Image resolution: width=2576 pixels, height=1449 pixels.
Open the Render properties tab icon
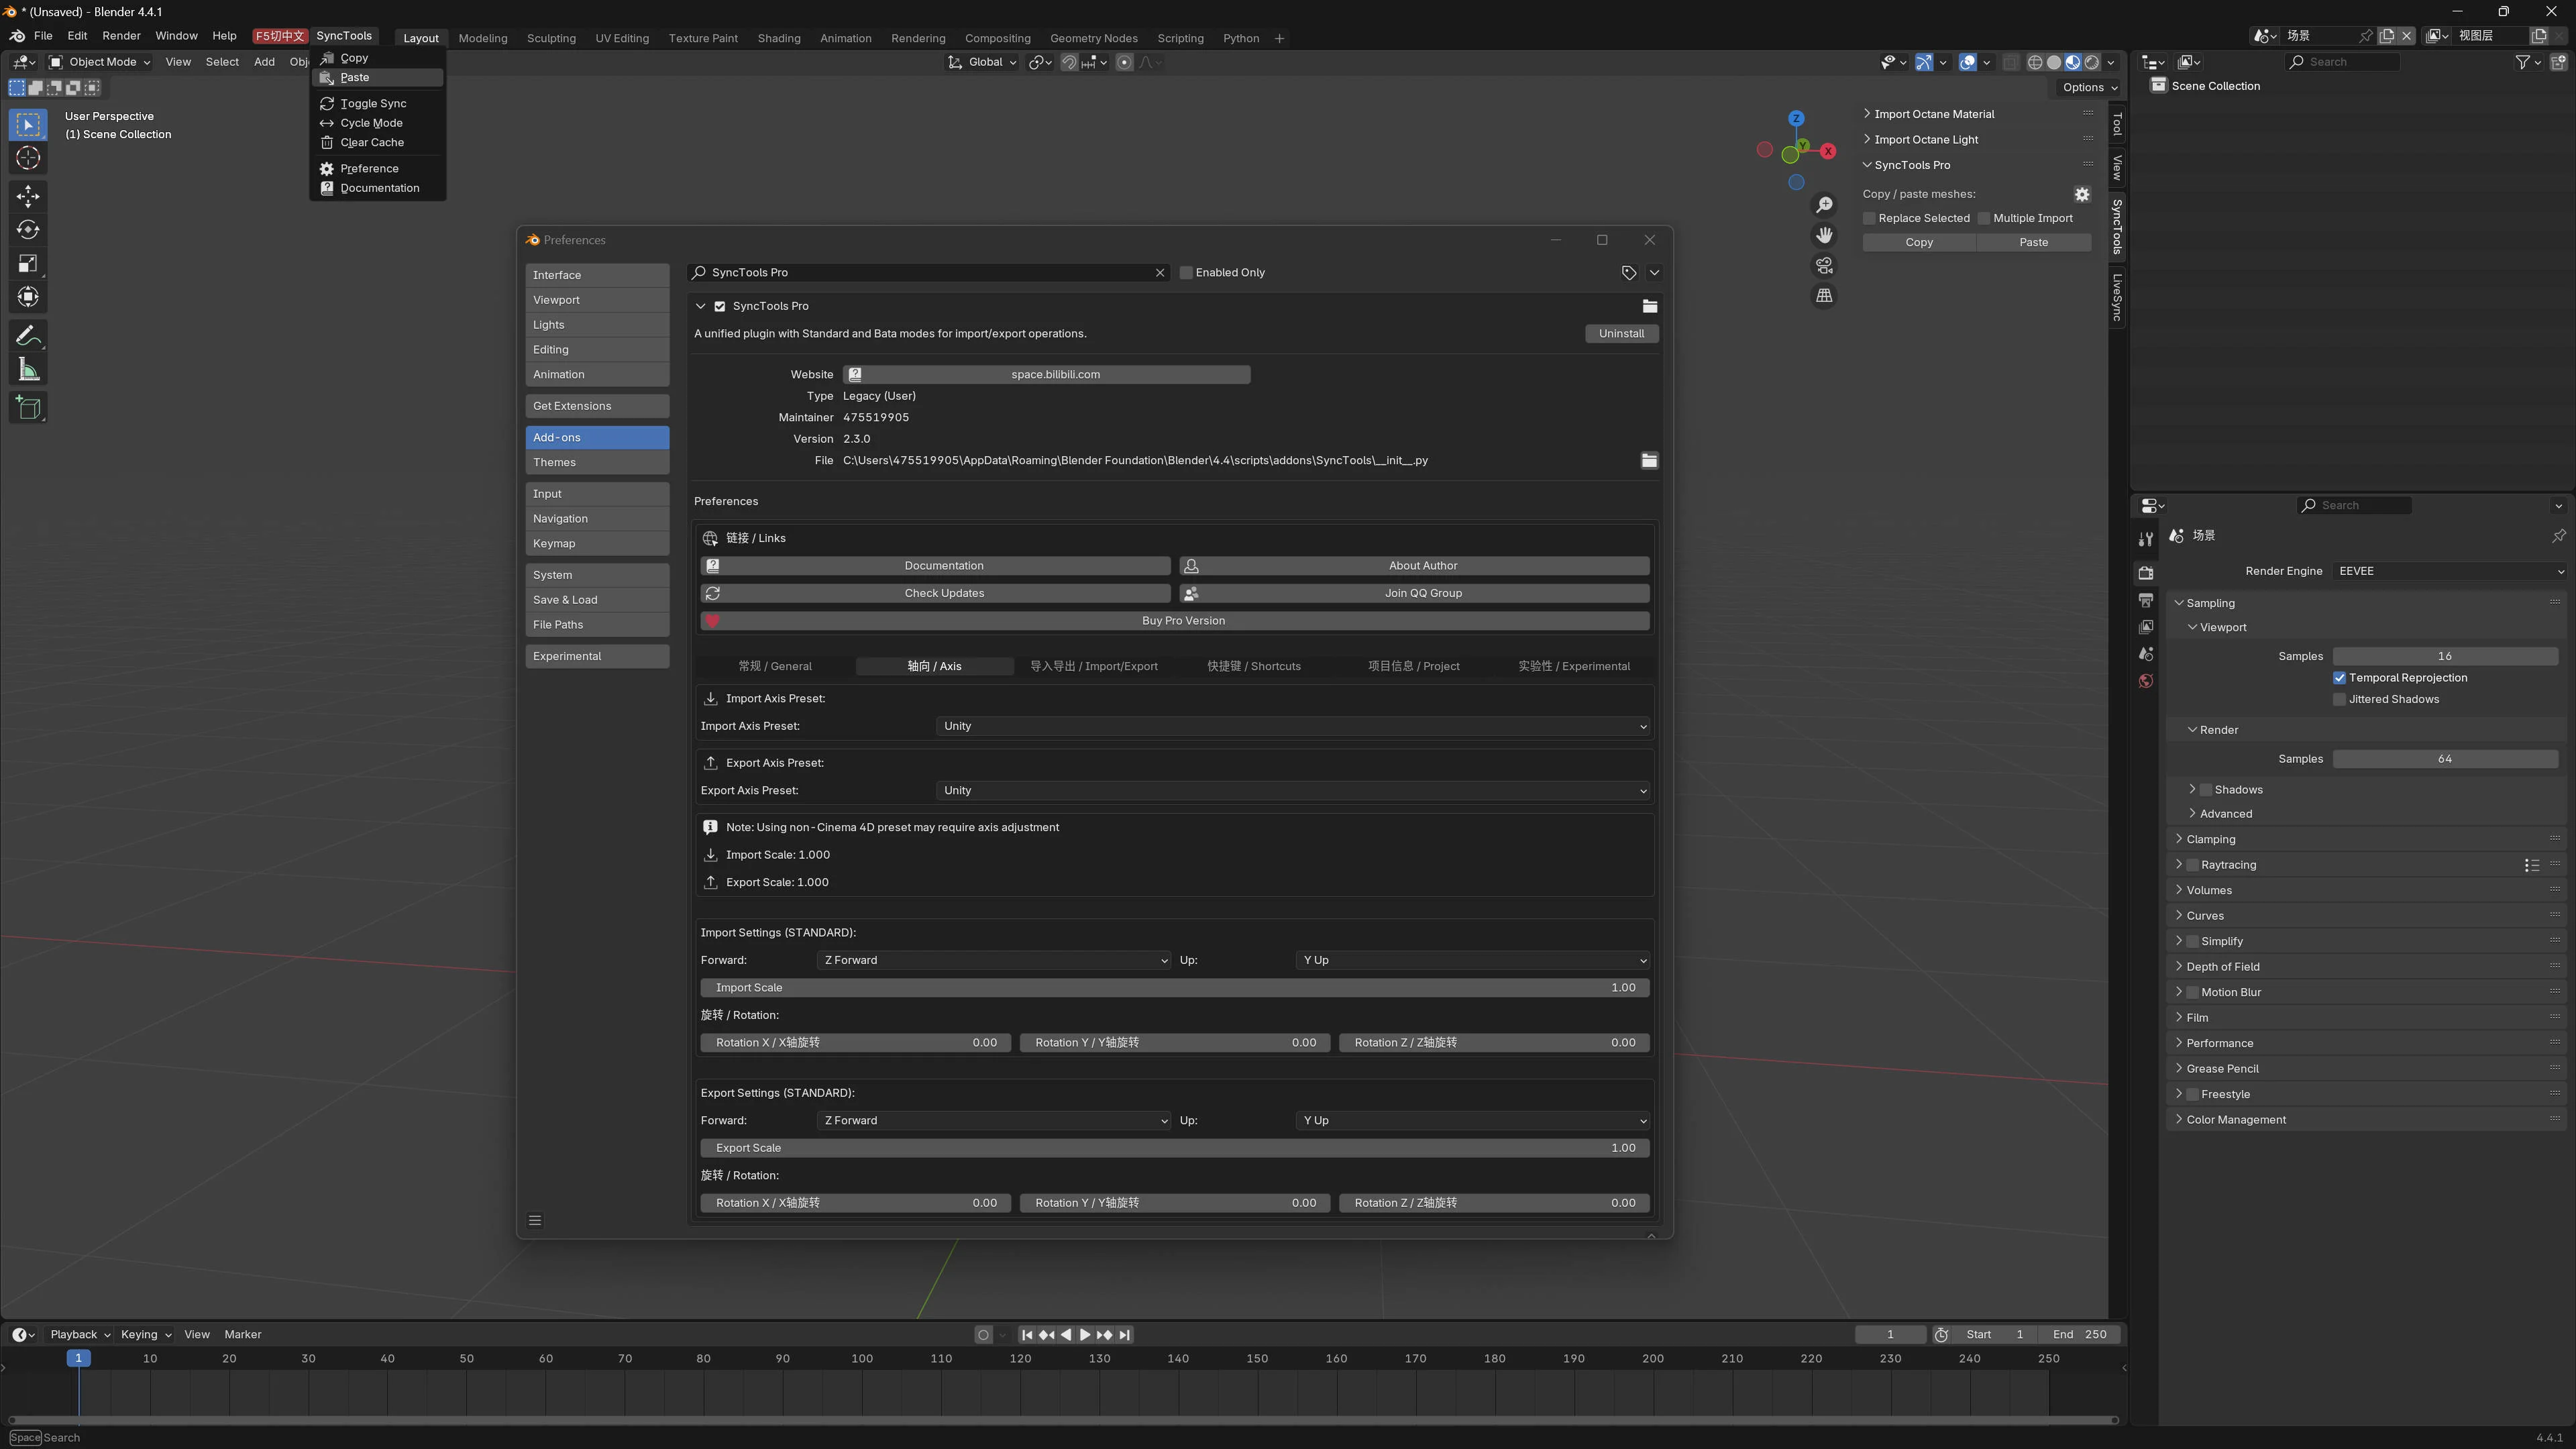pos(2145,573)
